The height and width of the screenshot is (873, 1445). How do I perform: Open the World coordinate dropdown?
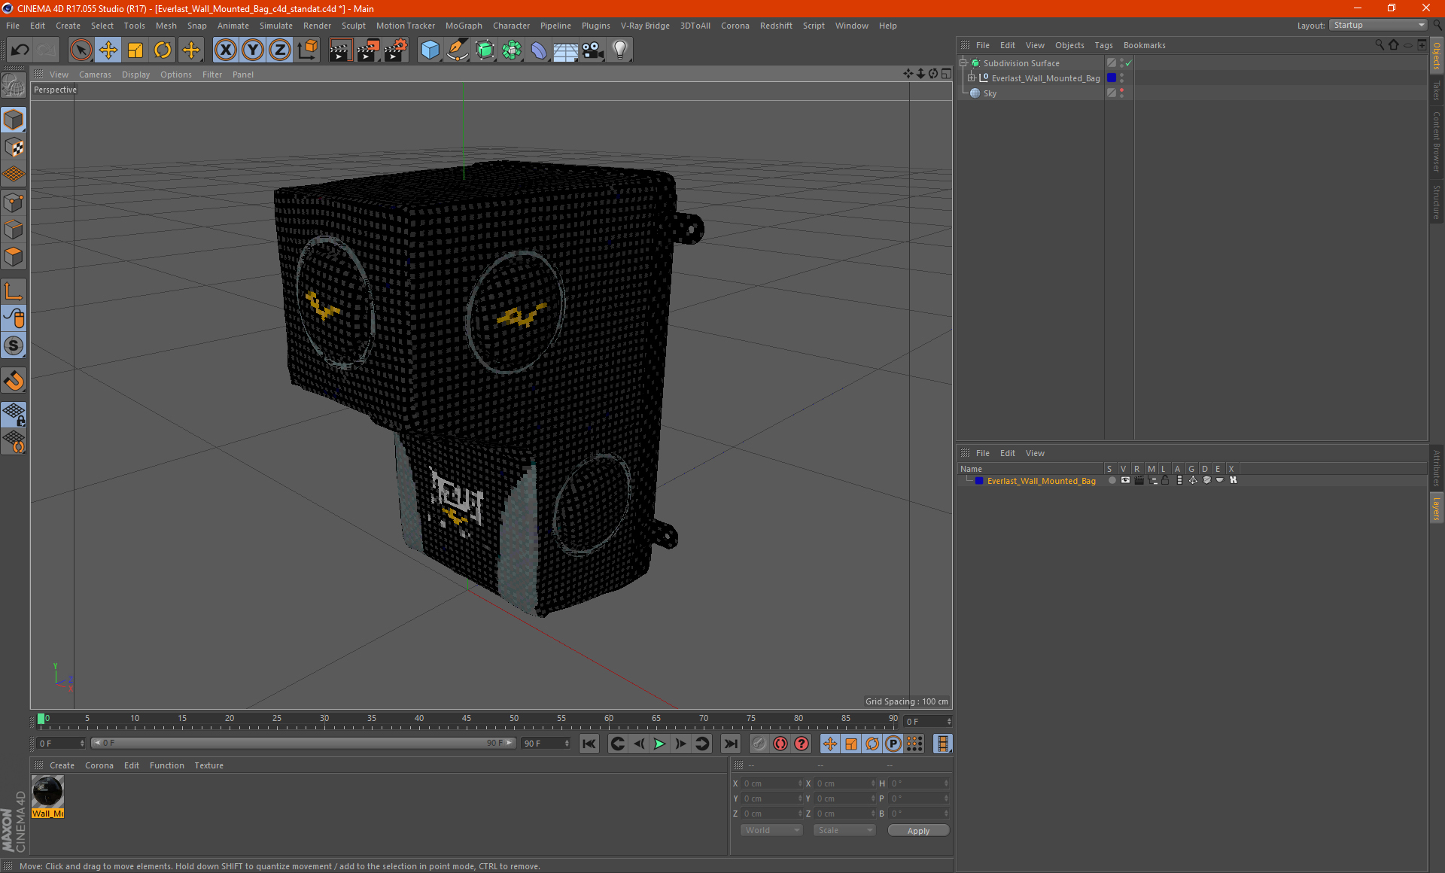coord(771,830)
